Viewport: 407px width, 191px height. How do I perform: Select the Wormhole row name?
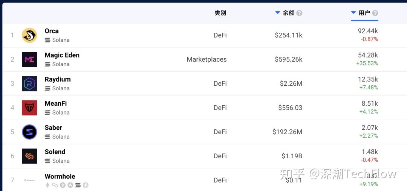tap(60, 176)
